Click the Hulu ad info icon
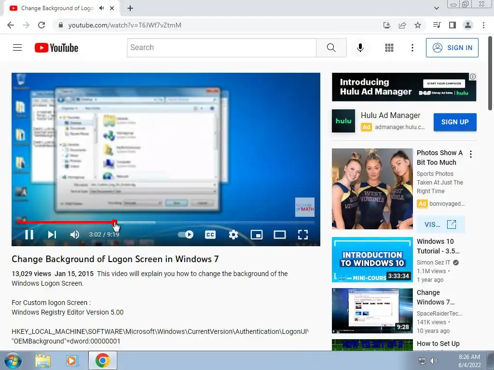494x370 pixels. pyautogui.click(x=473, y=77)
